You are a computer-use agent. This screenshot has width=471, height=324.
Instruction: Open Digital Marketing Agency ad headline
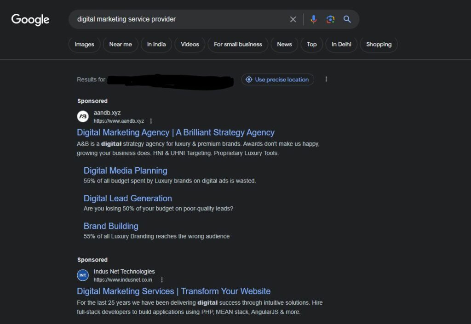click(x=176, y=132)
